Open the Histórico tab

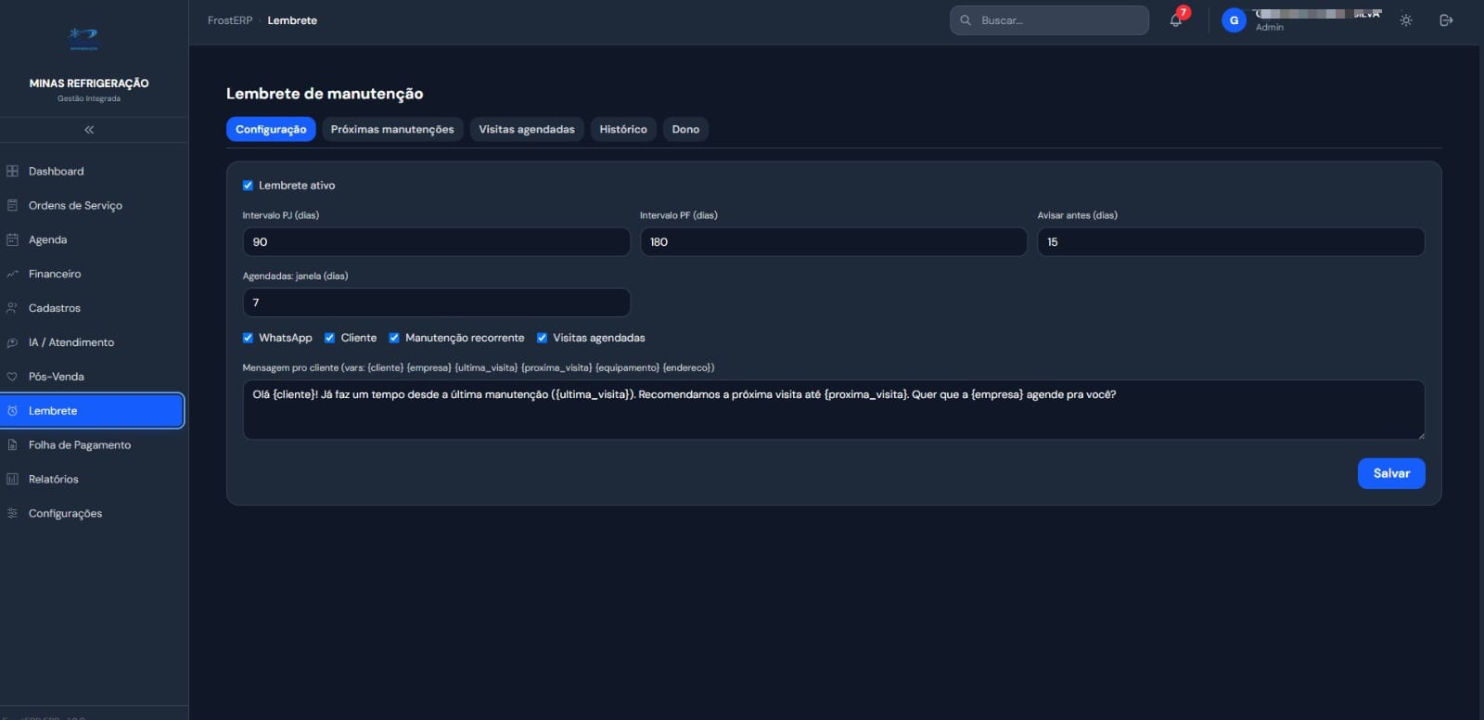(623, 129)
